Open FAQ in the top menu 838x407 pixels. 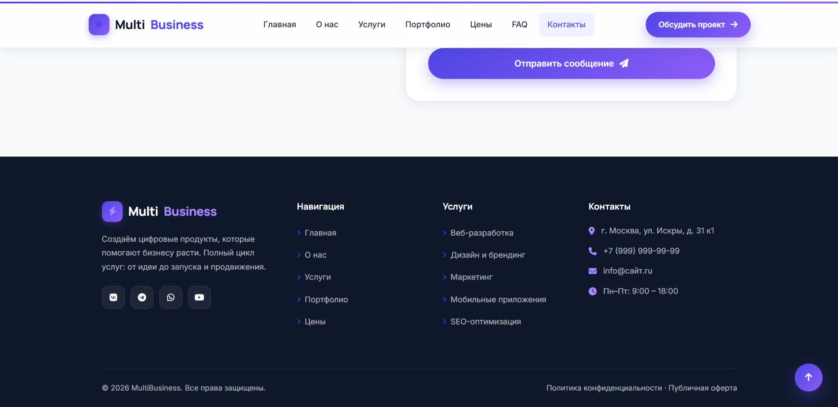point(519,25)
